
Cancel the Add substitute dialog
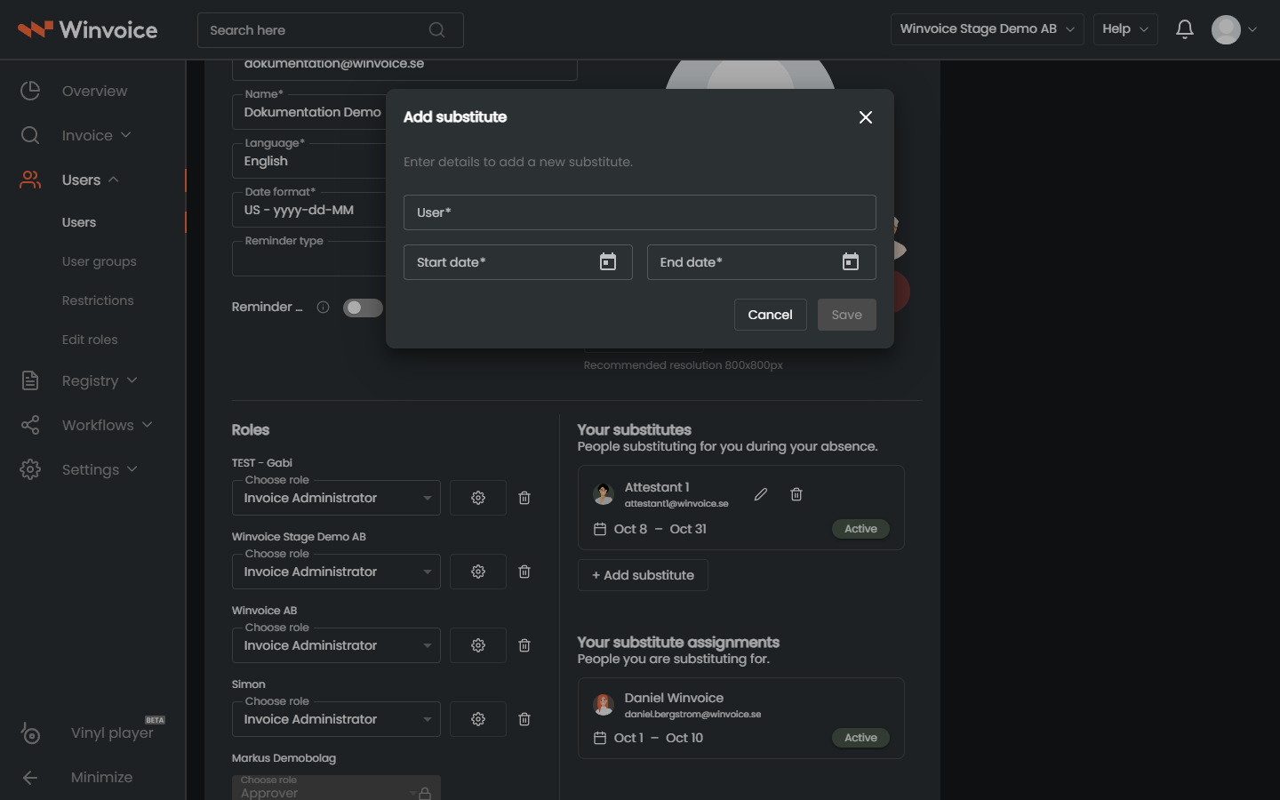770,315
